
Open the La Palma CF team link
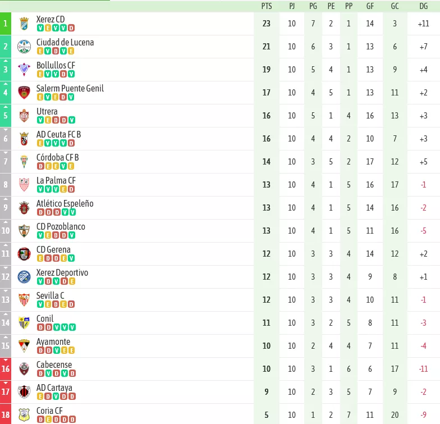[56, 181]
